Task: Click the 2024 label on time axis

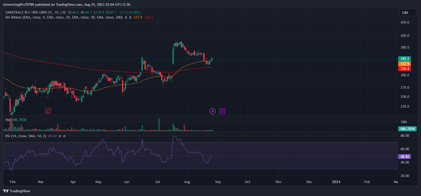Action: coord(336,182)
